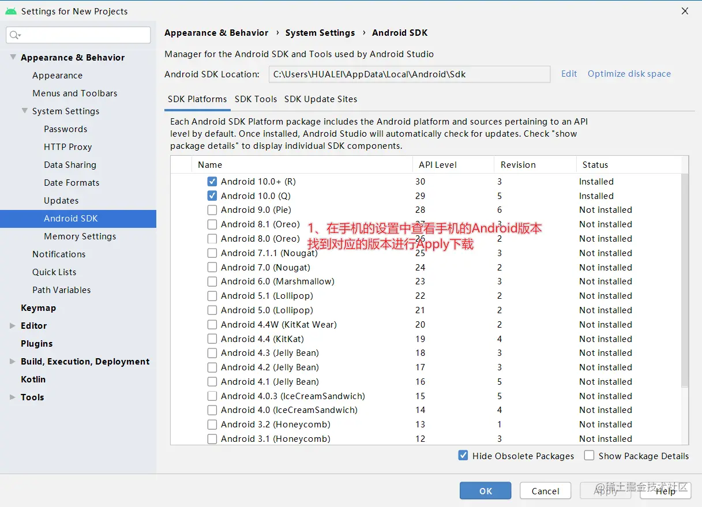Open Path Variables settings
702x507 pixels.
(x=61, y=290)
